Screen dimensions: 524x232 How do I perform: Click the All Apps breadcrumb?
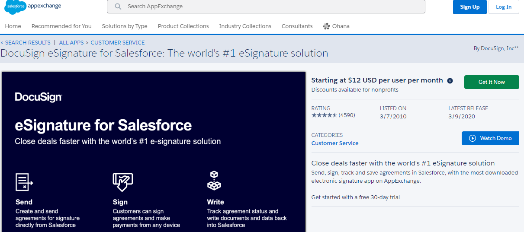coord(71,43)
